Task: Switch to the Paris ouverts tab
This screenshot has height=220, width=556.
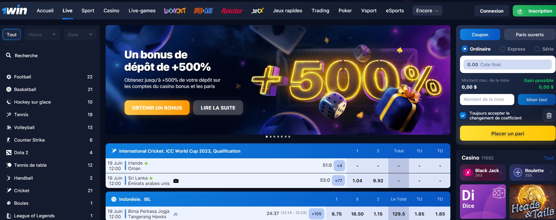Action: coord(530,34)
